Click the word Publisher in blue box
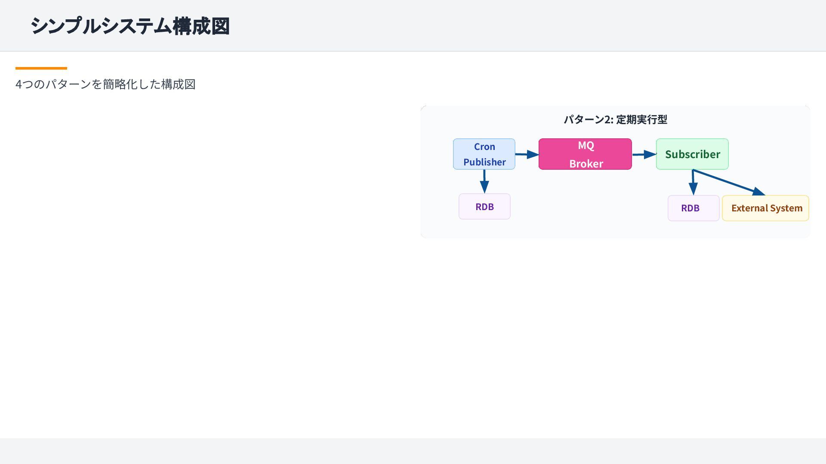 [x=484, y=162]
